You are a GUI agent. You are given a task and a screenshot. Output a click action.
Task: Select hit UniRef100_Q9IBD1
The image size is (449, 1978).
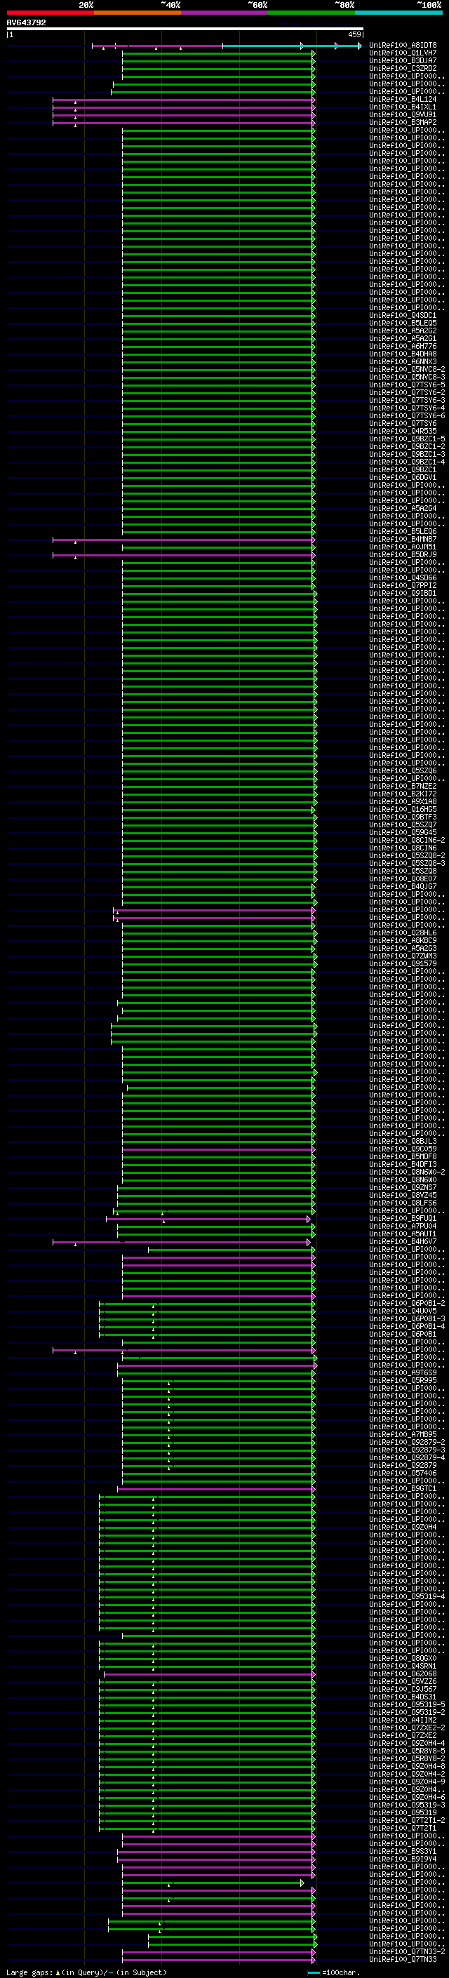click(x=403, y=594)
